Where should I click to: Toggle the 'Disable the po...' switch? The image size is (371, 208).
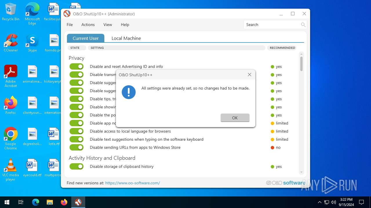coord(77,115)
